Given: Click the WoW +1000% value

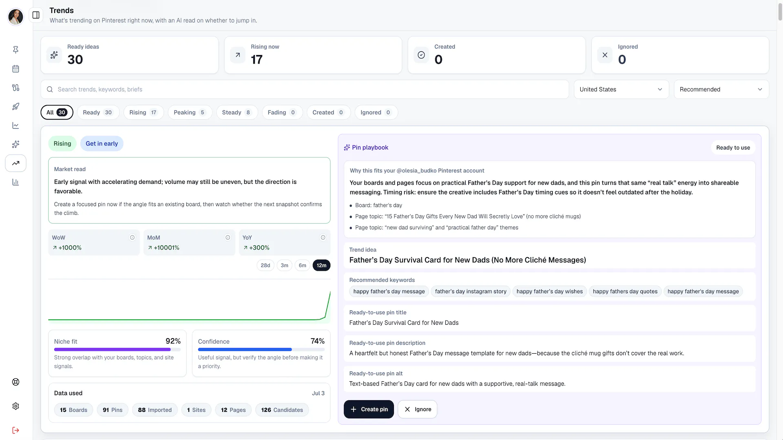Looking at the screenshot, I should 67,248.
